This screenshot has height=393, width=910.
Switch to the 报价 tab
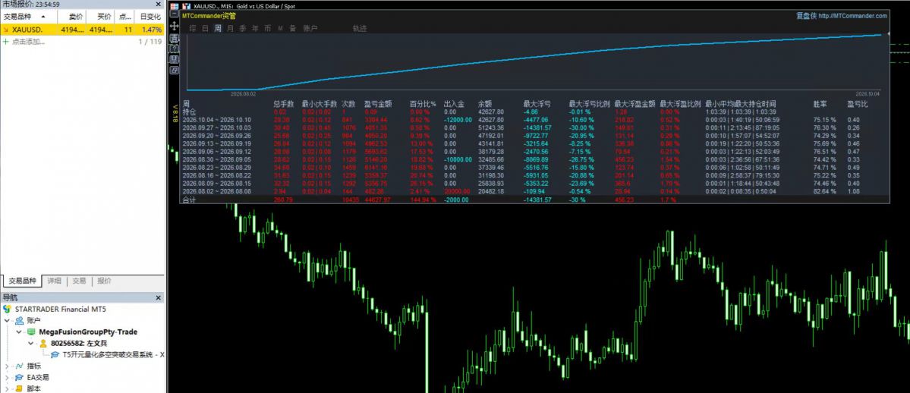[105, 281]
